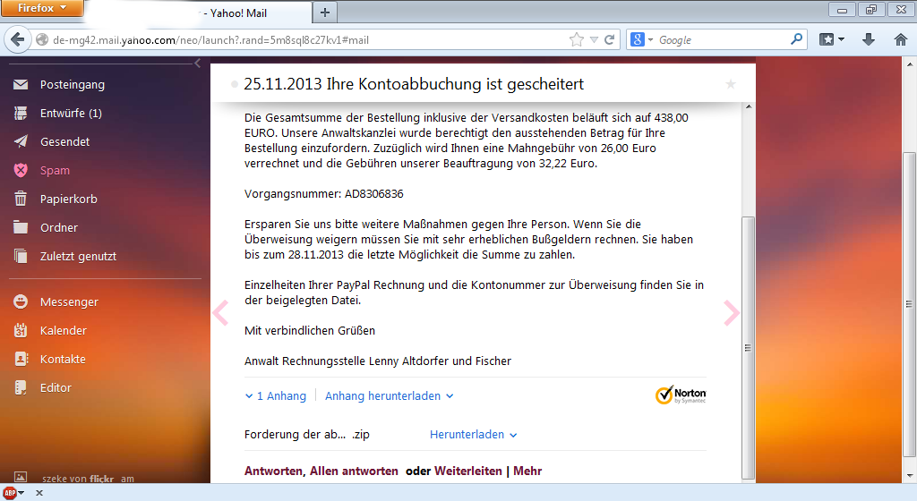This screenshot has width=917, height=501.
Task: Open a new browser tab
Action: pos(324,13)
